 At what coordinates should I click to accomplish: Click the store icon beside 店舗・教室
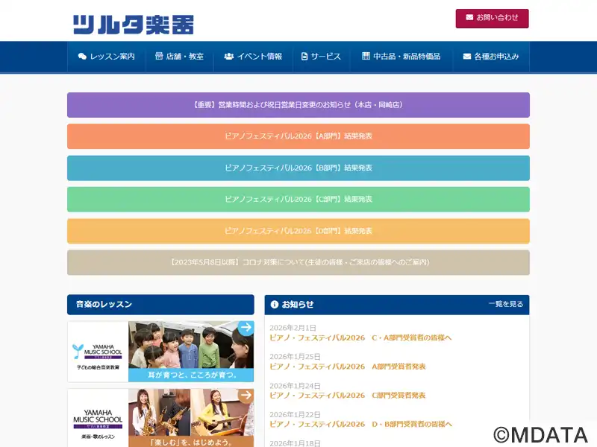[x=159, y=56]
